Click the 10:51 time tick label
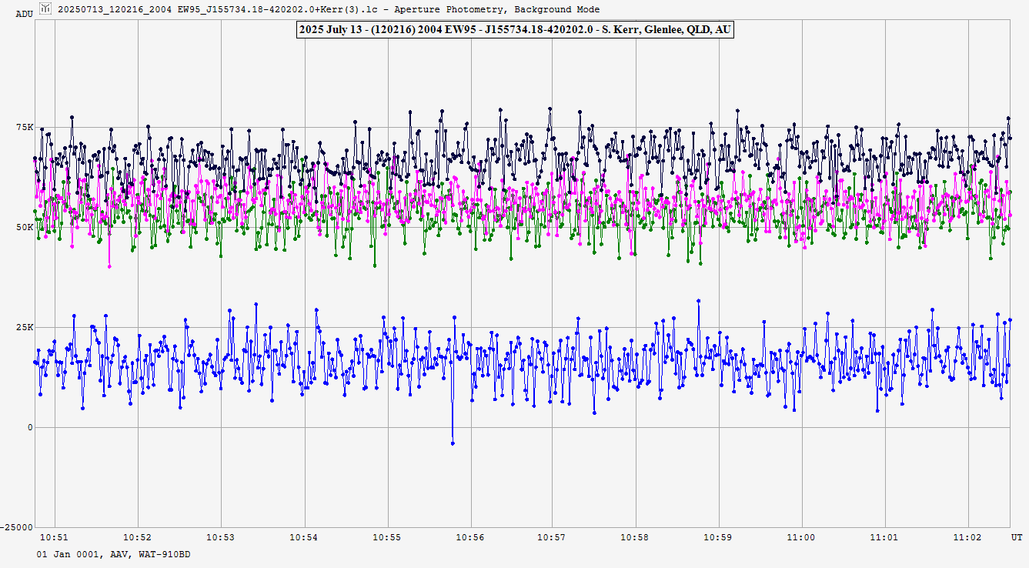This screenshot has width=1029, height=568. coord(54,538)
